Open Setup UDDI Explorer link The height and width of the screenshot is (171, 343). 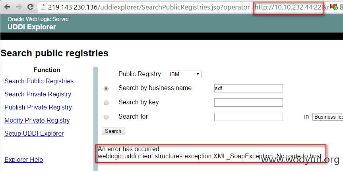pyautogui.click(x=34, y=133)
